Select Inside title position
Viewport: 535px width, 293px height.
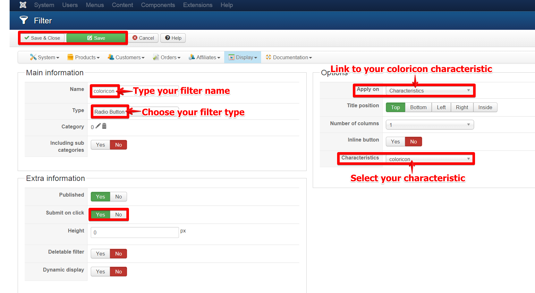click(485, 107)
